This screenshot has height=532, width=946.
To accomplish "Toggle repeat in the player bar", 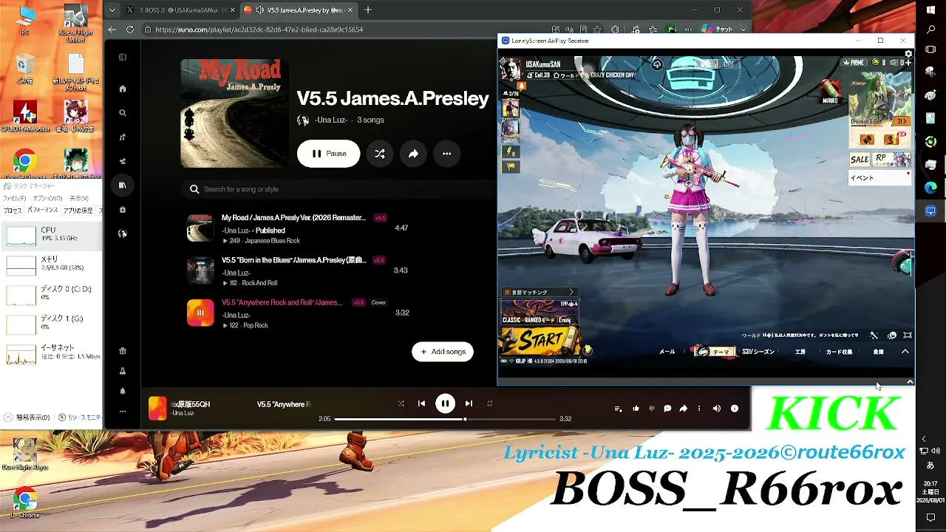I will (x=489, y=403).
